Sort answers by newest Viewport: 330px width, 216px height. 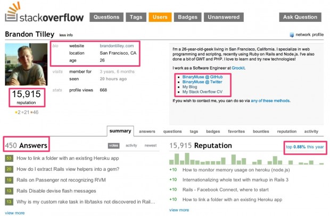point(151,145)
